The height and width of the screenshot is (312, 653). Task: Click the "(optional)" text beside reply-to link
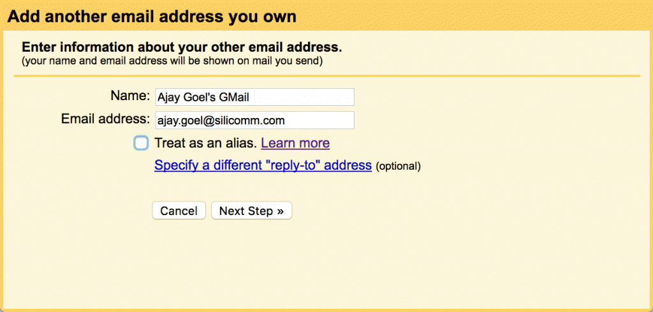click(x=398, y=166)
